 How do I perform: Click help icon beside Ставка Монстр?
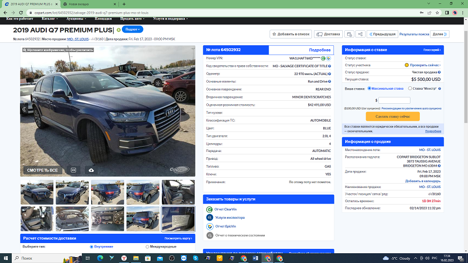[439, 89]
